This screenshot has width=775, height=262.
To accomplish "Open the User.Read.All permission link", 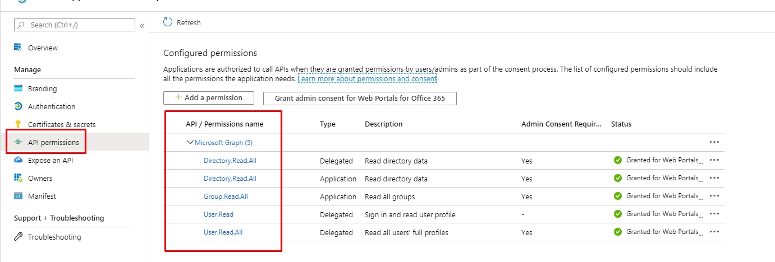I will (223, 232).
